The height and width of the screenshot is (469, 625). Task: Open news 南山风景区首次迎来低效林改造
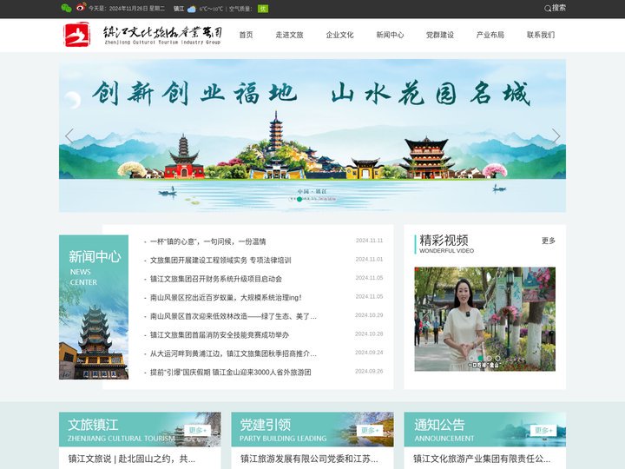click(234, 316)
